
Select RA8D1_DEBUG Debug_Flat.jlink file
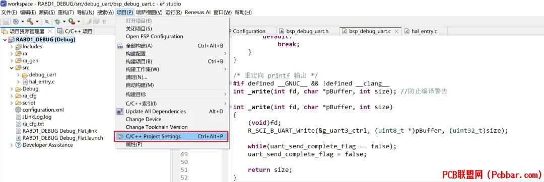59,131
